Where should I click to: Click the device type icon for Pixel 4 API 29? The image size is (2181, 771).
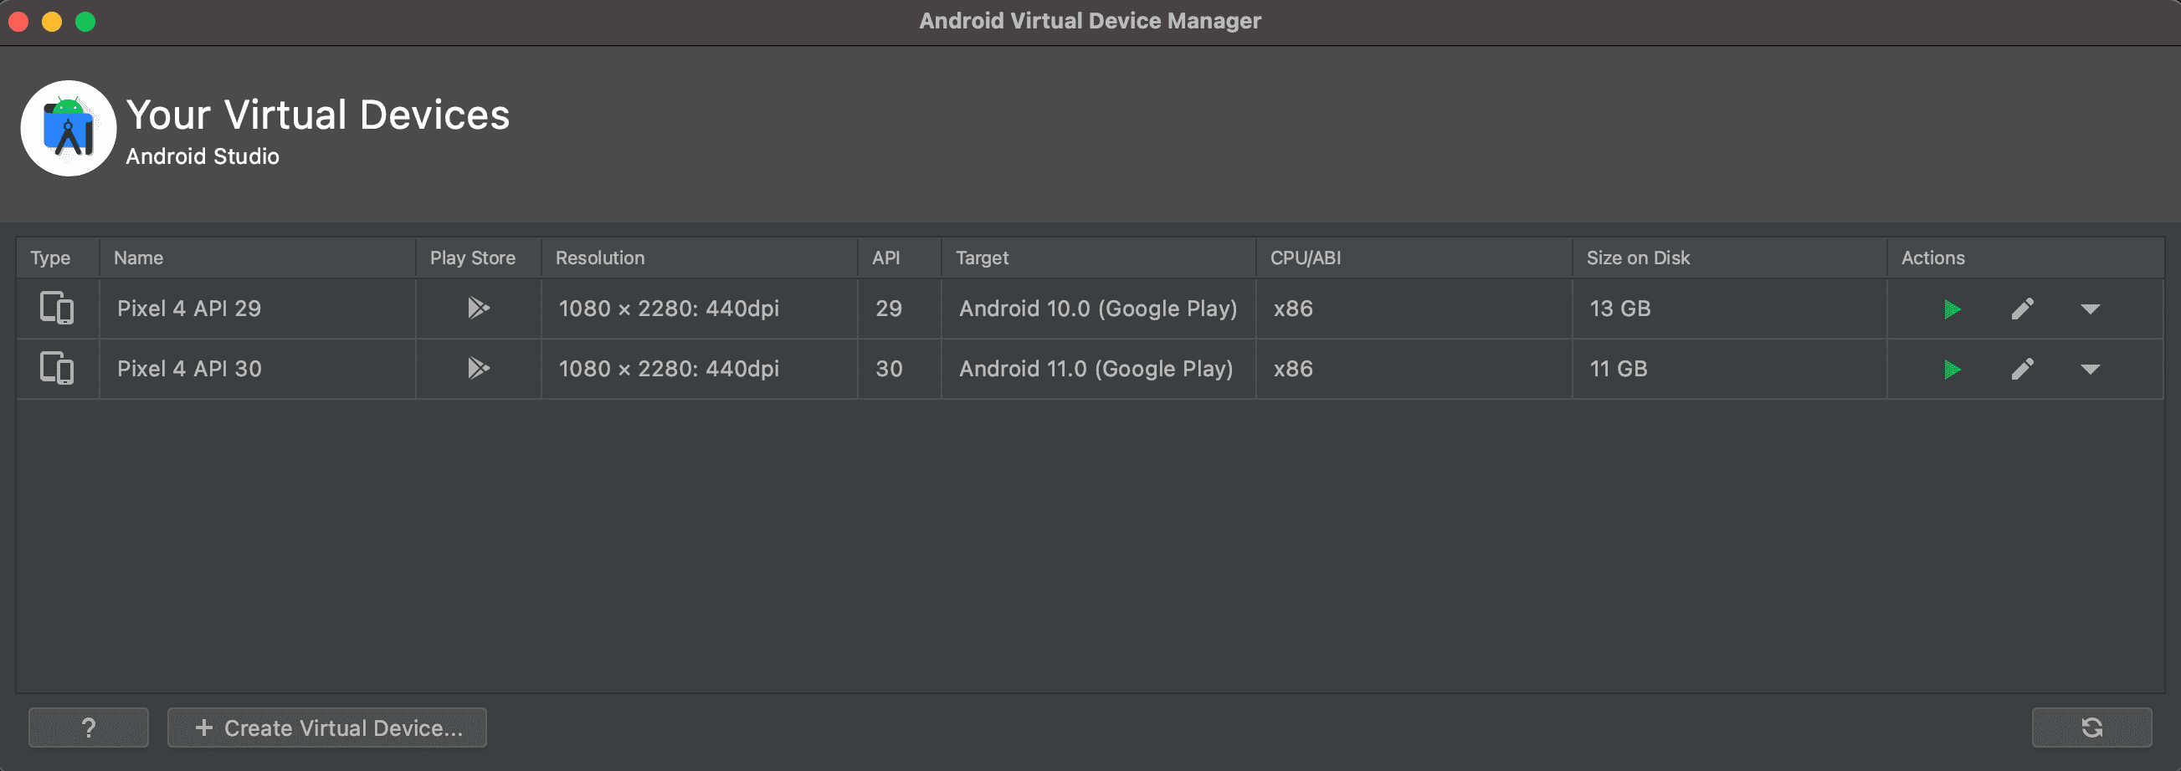[x=57, y=308]
